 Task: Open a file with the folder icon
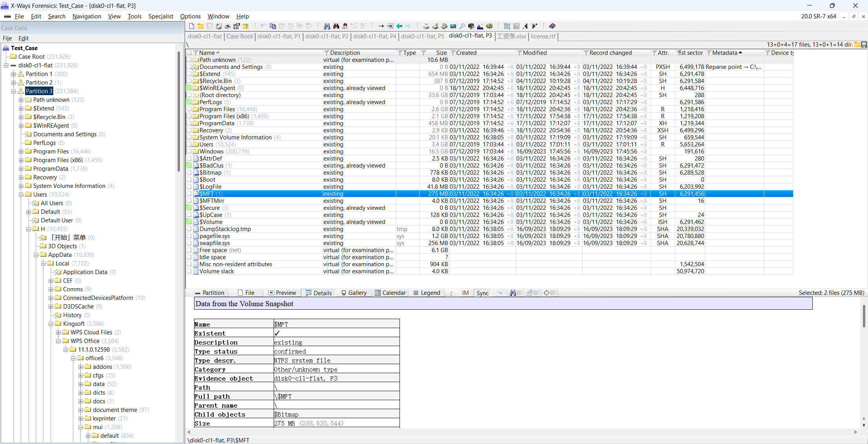(x=200, y=26)
